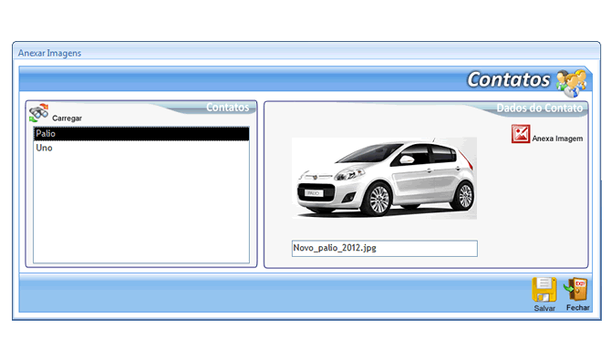
Task: Click the Fechar exit door icon
Action: (x=575, y=290)
